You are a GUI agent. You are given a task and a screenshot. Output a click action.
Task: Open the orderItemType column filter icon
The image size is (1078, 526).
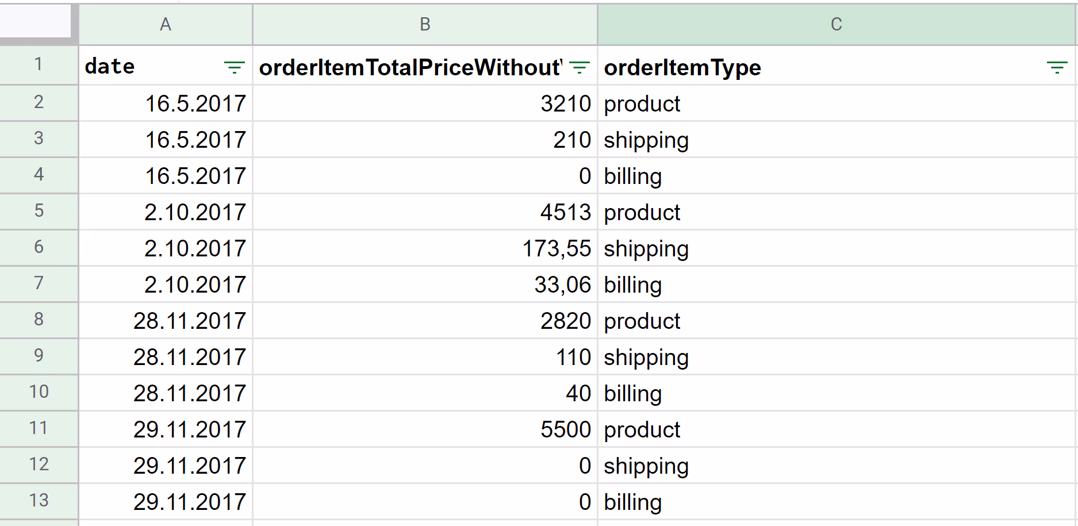[x=1057, y=67]
